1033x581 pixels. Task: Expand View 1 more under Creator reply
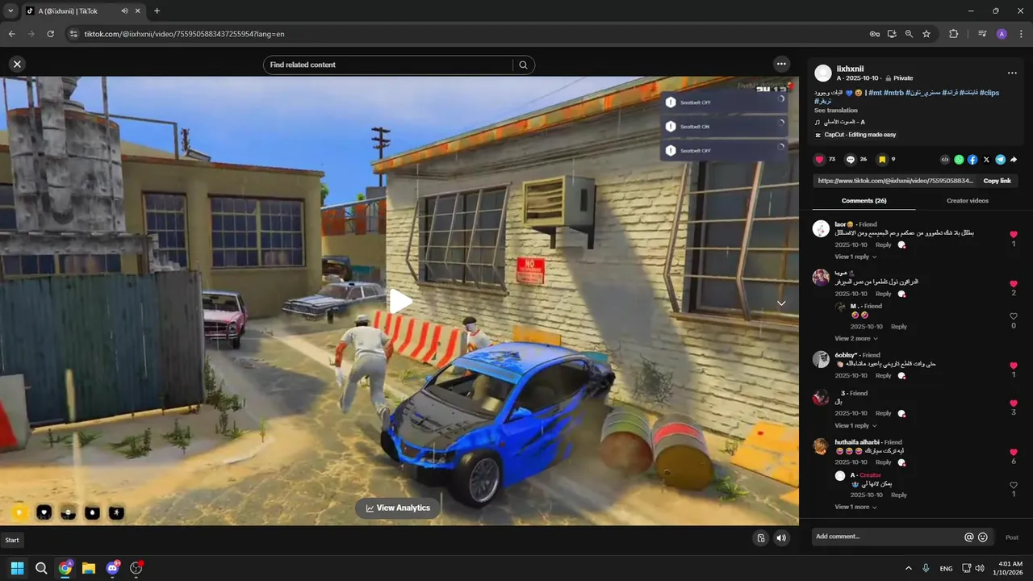pos(855,507)
